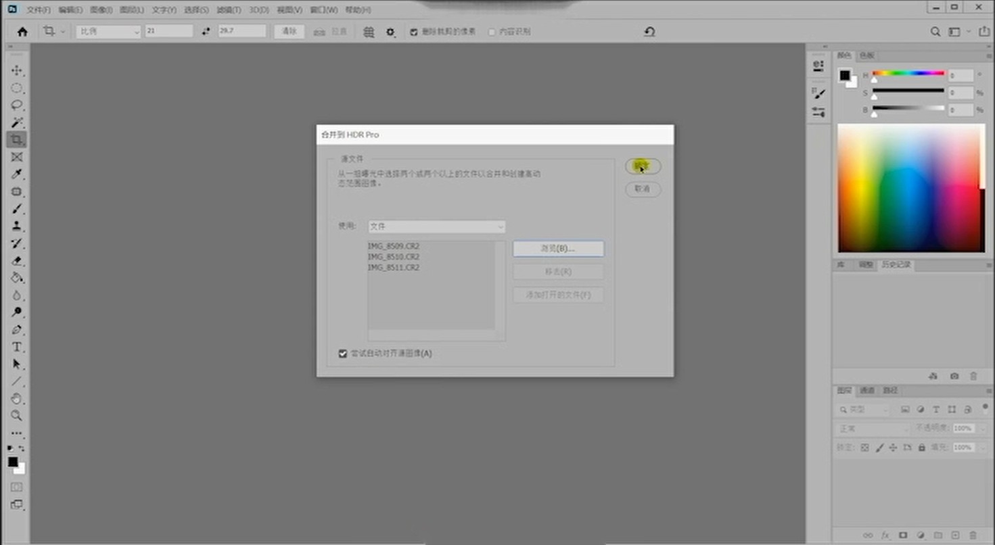Viewport: 995px width, 545px height.
Task: Open the 比例 crop ratio dropdown
Action: (108, 32)
